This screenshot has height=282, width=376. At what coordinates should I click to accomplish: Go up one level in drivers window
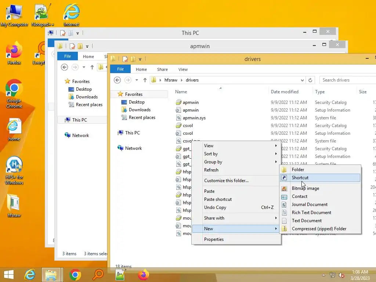(x=145, y=80)
